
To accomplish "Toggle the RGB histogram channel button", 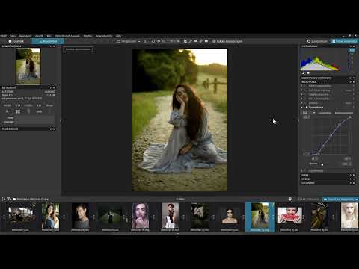I will coord(352,50).
